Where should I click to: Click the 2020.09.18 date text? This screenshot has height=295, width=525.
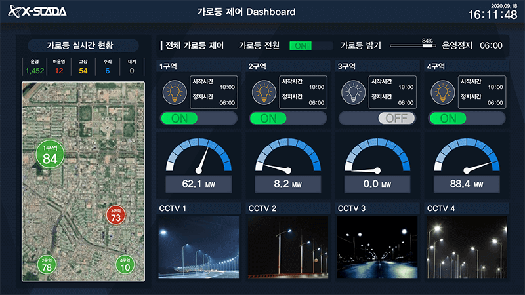point(504,6)
